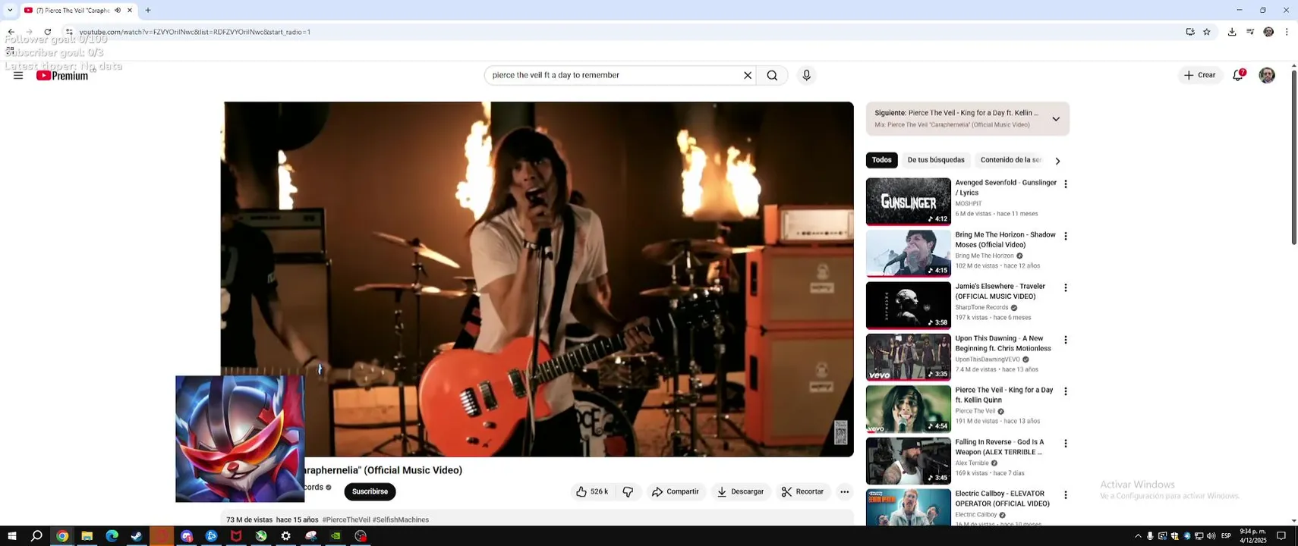Click the Crear button
This screenshot has height=546, width=1298.
click(x=1200, y=75)
